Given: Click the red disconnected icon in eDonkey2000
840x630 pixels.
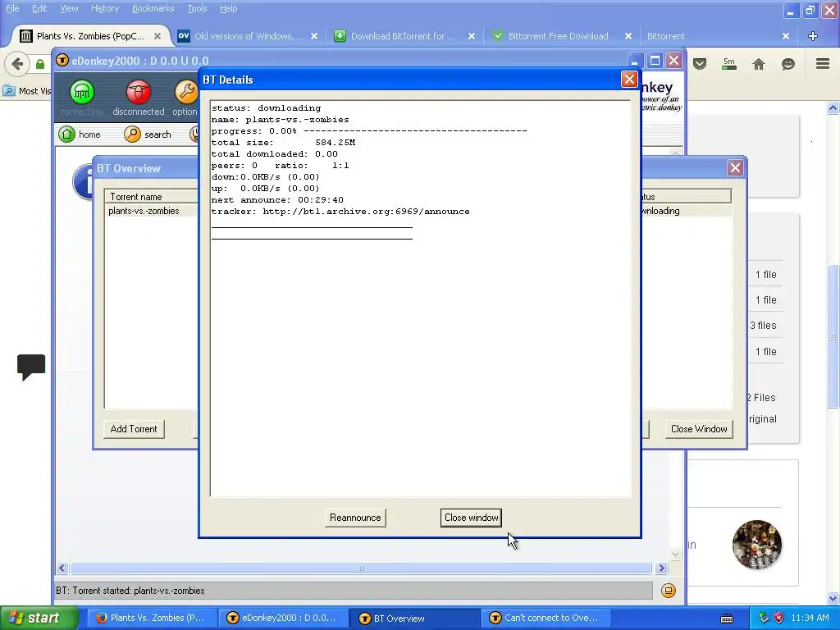Looking at the screenshot, I should click(x=138, y=92).
